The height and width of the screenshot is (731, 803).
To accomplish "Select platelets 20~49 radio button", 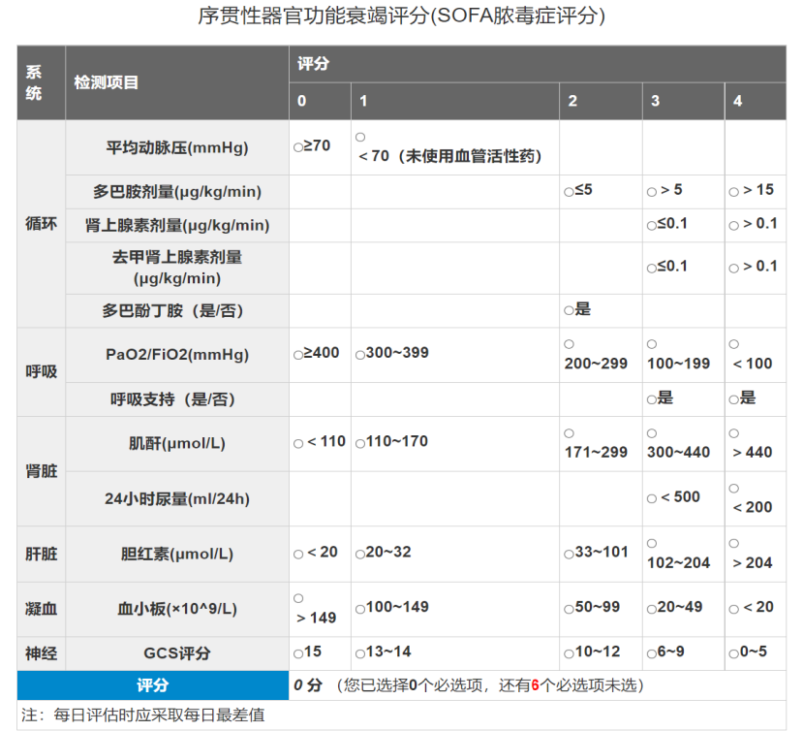I will tap(652, 609).
